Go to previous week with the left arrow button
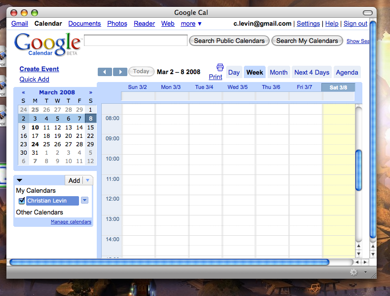 [x=105, y=72]
